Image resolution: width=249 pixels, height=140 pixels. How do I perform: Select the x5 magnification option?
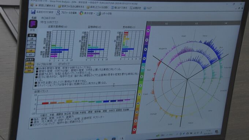pyautogui.click(x=32, y=39)
